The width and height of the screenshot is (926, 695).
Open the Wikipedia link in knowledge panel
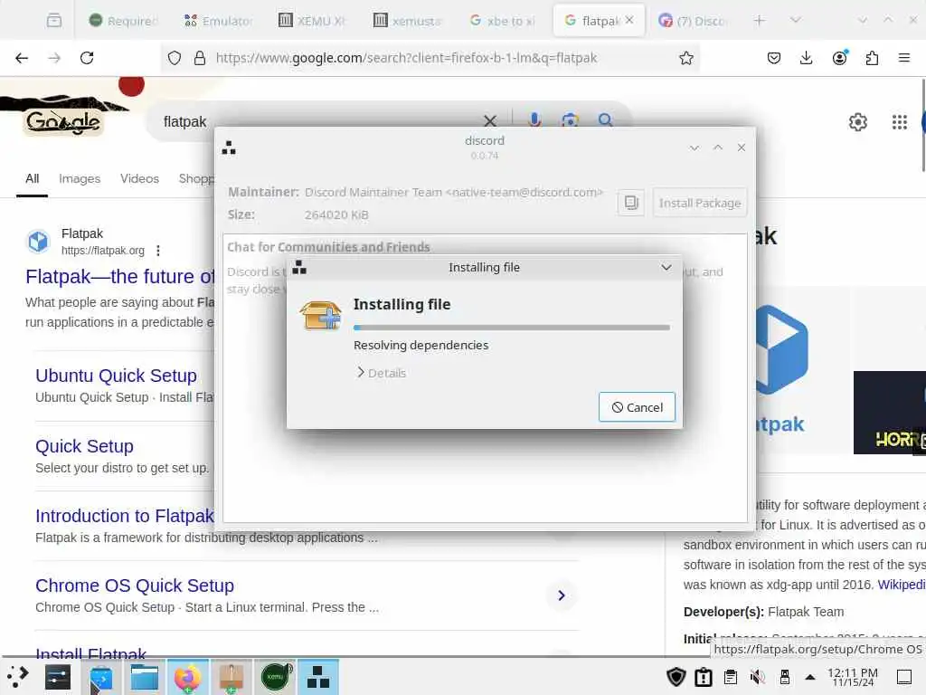point(902,585)
